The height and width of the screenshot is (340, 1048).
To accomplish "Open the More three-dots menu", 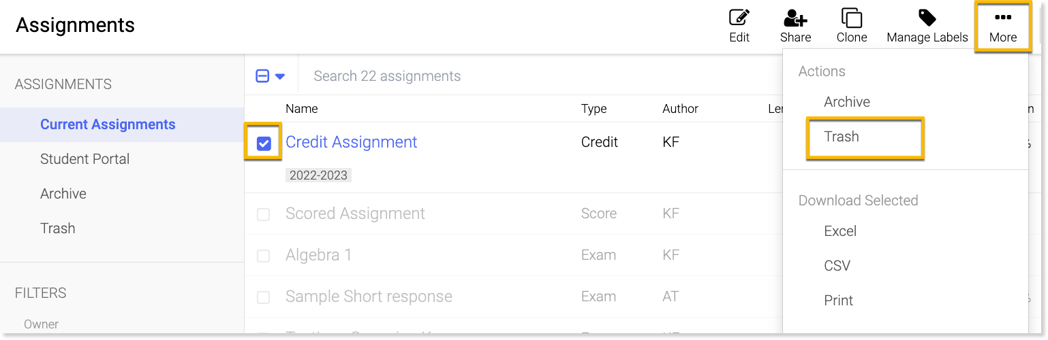I will pos(1003,18).
